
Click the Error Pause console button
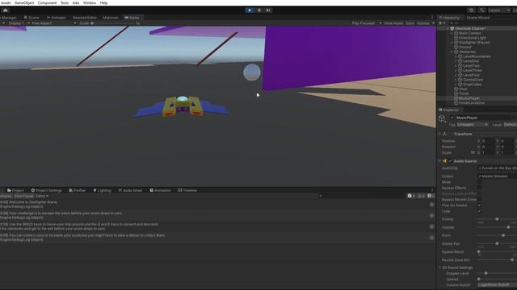point(23,196)
